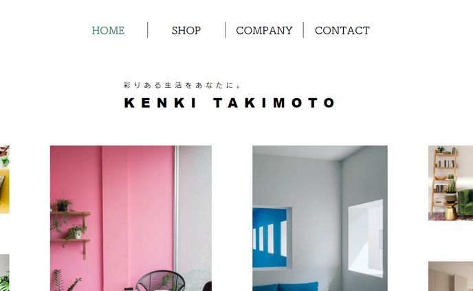This screenshot has height=291, width=473.
Task: Click the wooden wall shelves with plants
Action: 71,227
